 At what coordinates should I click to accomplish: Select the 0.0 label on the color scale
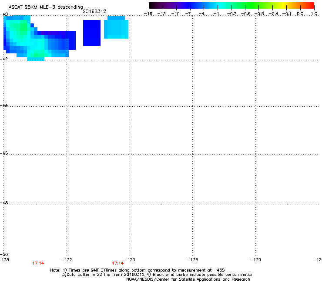coord(300,14)
